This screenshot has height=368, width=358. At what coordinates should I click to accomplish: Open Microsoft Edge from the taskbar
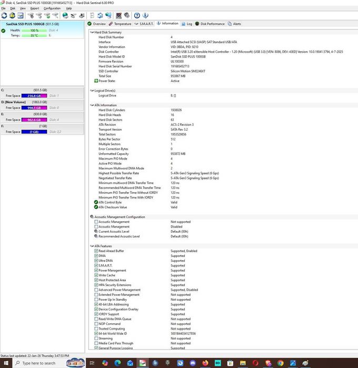[x=117, y=363]
